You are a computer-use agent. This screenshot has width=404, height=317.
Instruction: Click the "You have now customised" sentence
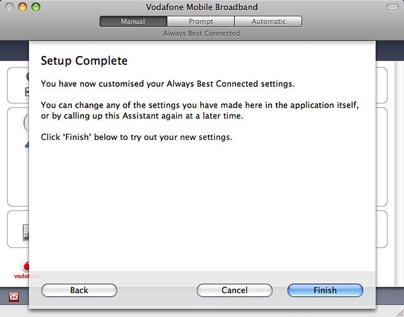[x=167, y=83]
